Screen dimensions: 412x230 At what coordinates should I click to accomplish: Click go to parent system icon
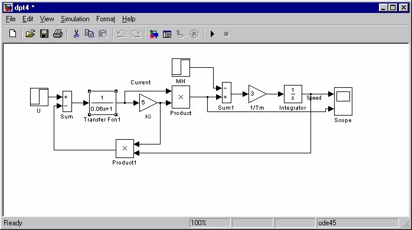181,34
